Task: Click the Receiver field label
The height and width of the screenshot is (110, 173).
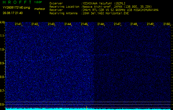Action: (56, 10)
